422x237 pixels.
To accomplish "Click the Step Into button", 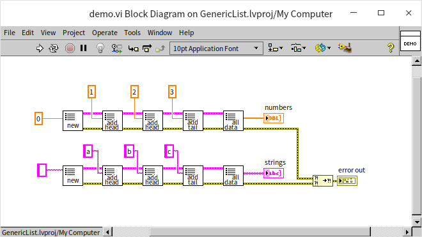I will [x=133, y=49].
